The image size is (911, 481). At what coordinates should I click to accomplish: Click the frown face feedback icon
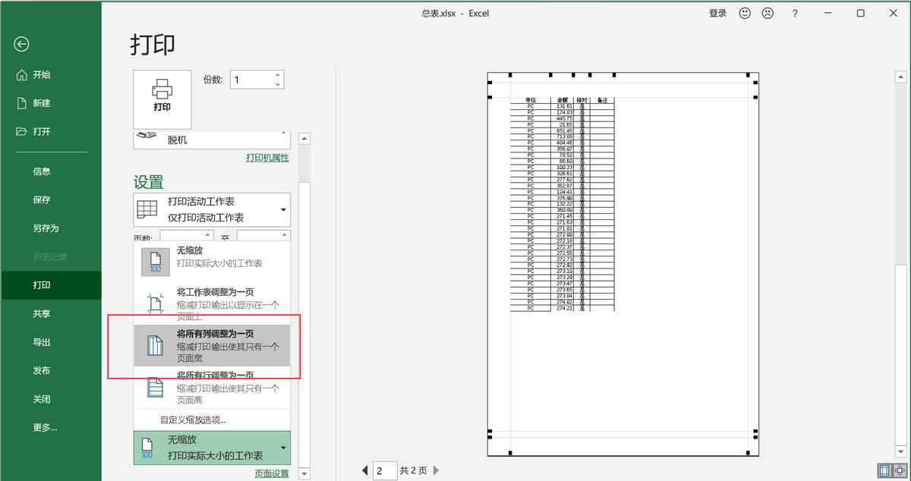[768, 13]
